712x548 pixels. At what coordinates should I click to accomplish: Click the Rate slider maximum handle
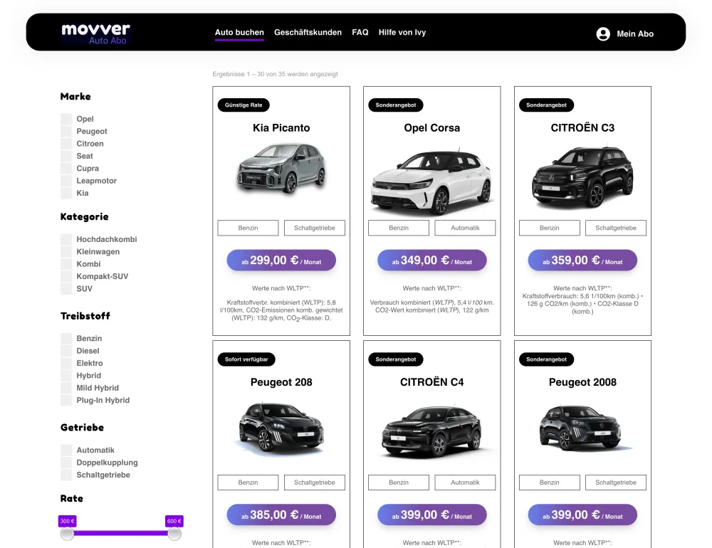174,533
